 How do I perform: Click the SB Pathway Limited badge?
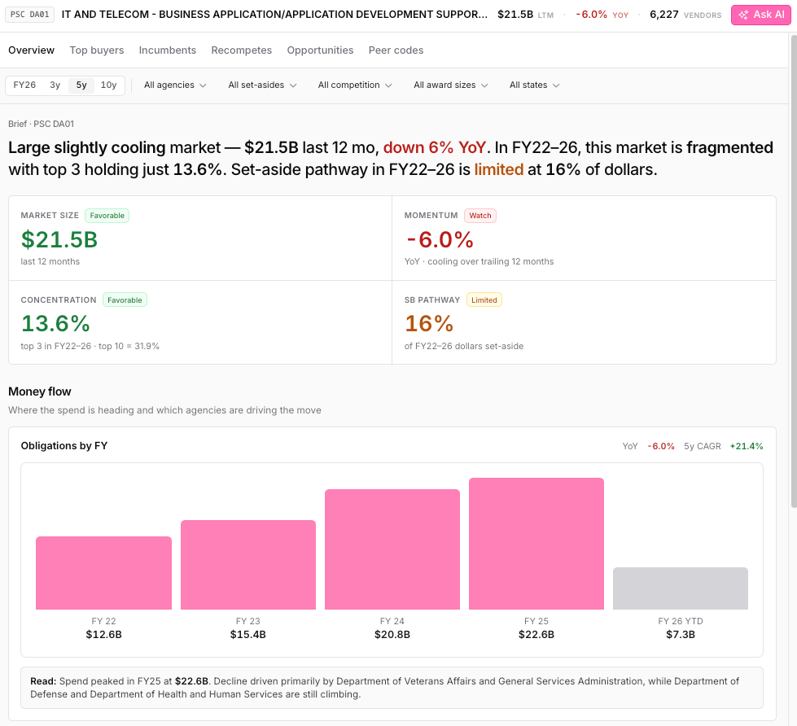click(x=484, y=300)
